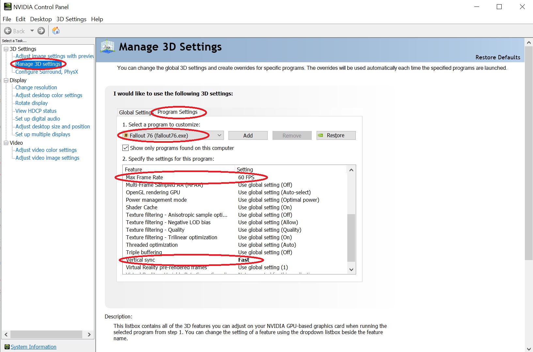533x352 pixels.
Task: Click the task pane scroll right arrow
Action: [x=89, y=334]
